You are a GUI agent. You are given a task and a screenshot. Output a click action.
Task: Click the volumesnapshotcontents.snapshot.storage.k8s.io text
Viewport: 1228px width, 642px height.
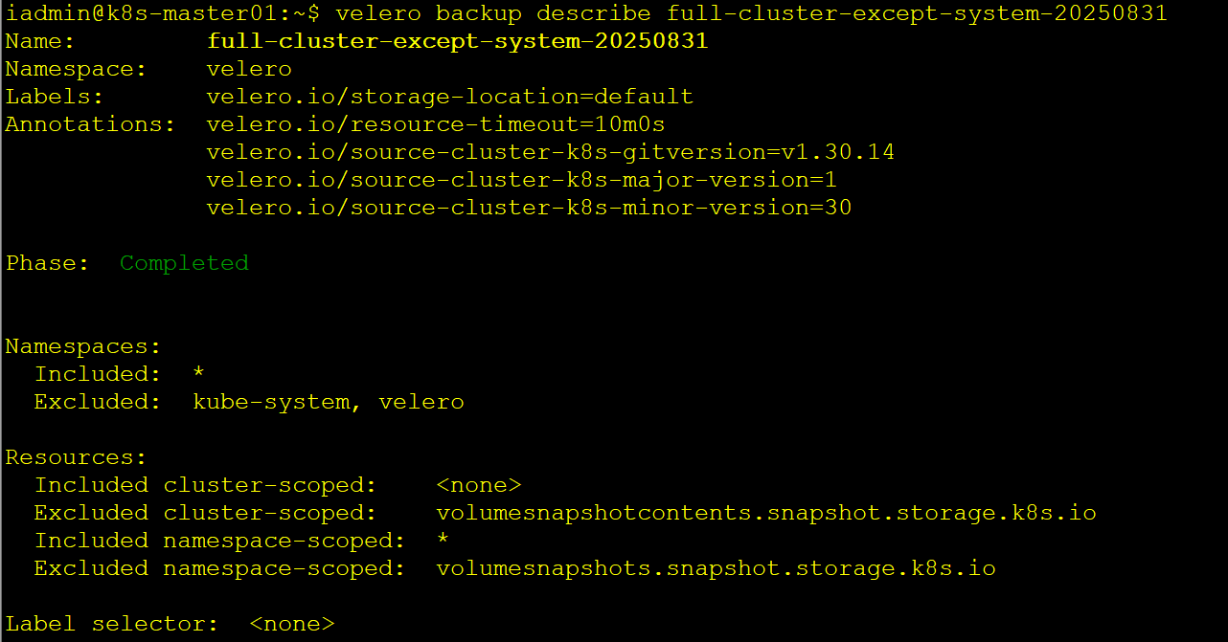[x=765, y=513]
